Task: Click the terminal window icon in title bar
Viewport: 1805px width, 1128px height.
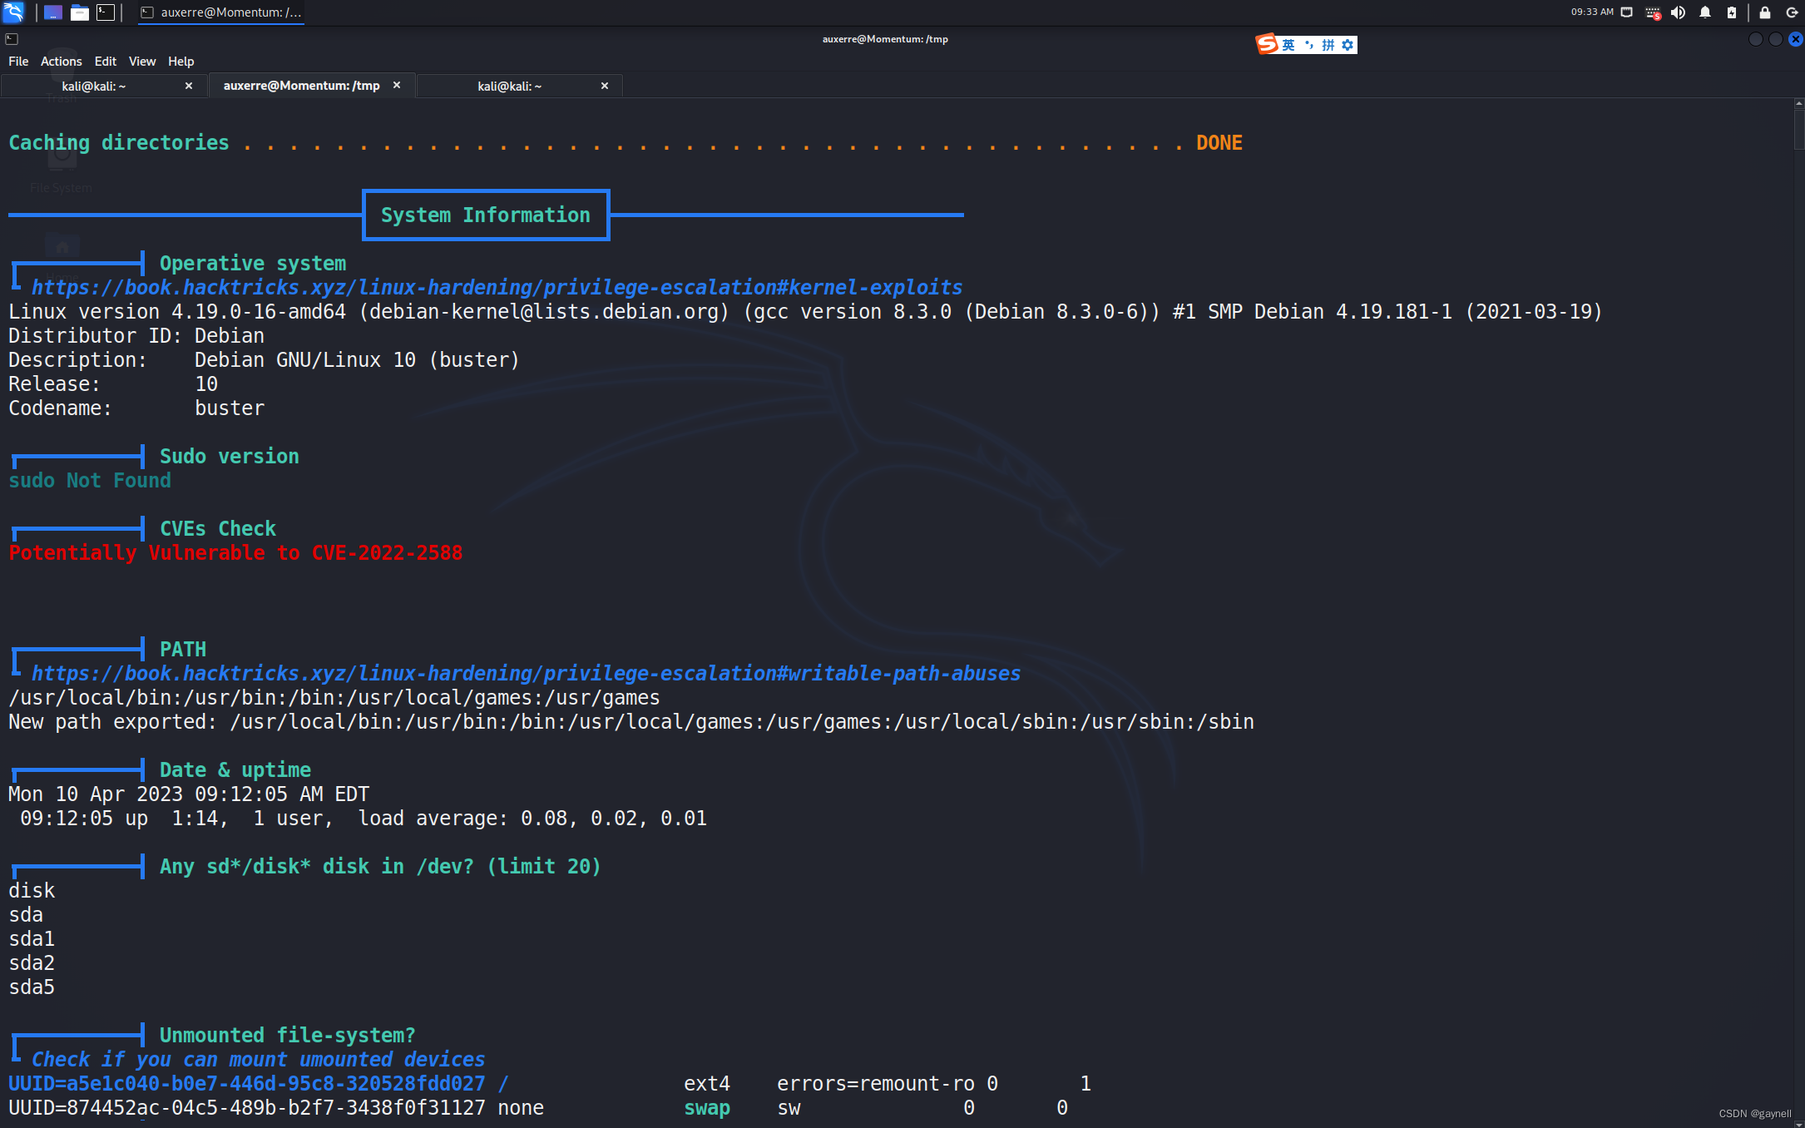Action: (x=12, y=39)
